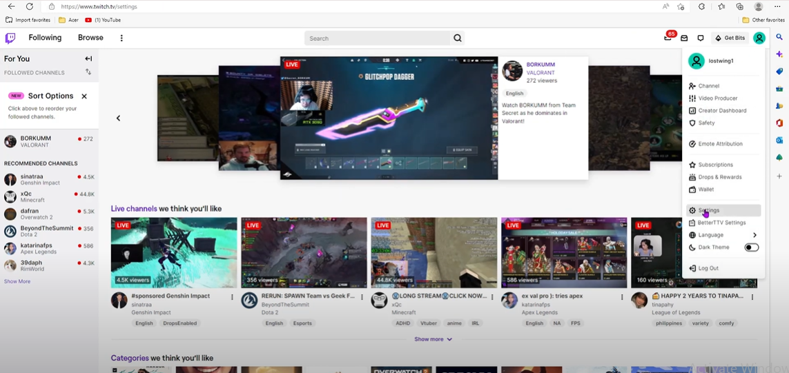Select dafran in recommended channels

[49, 214]
